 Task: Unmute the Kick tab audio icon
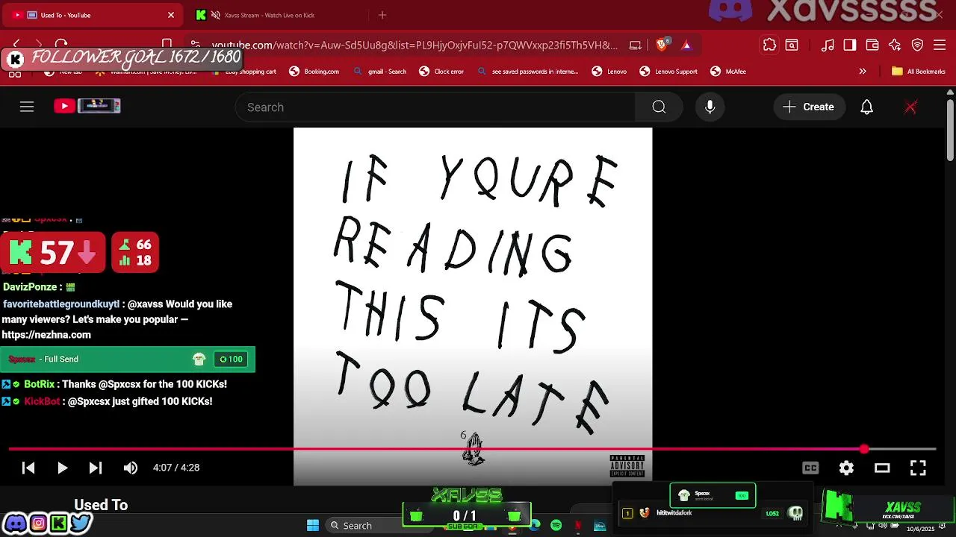pos(216,15)
